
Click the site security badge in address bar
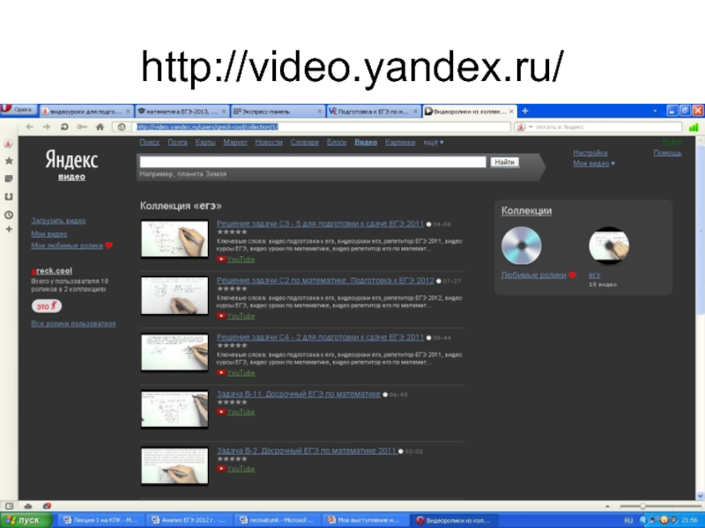(x=122, y=127)
